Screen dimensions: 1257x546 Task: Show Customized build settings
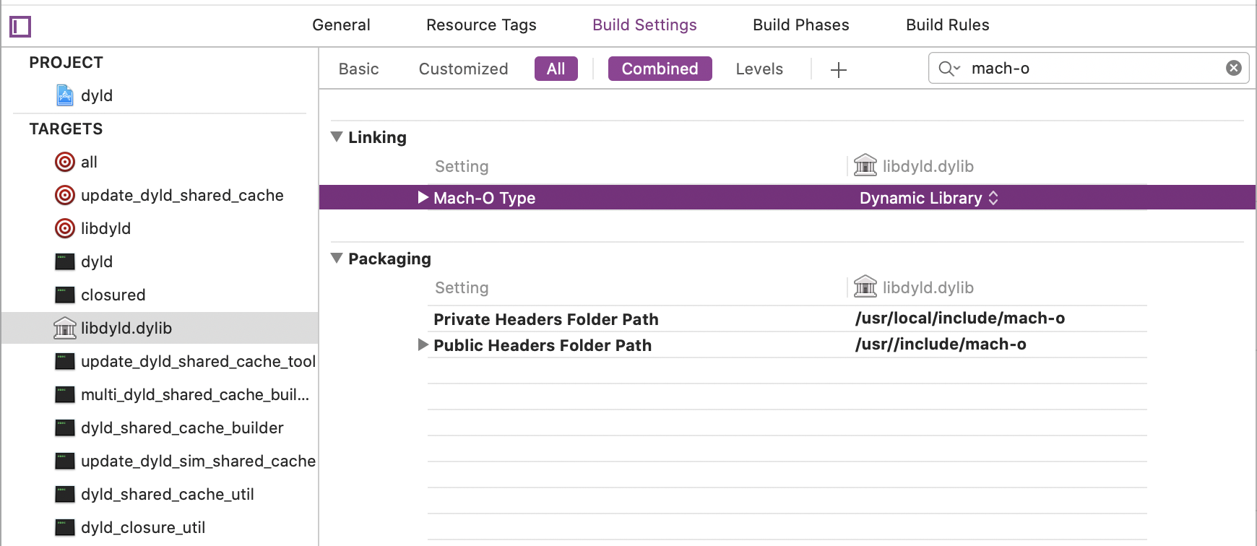click(x=464, y=69)
